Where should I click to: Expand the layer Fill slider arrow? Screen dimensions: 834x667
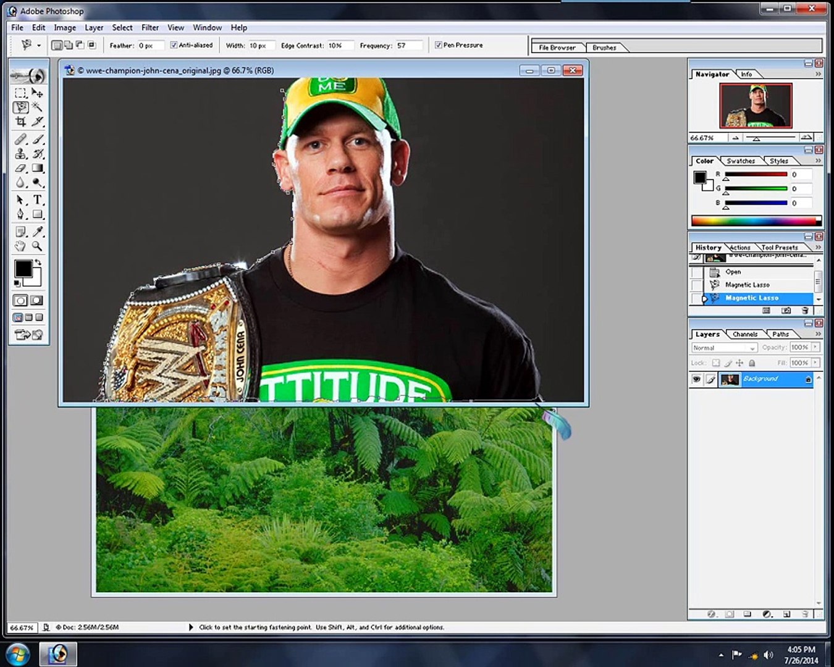point(816,363)
